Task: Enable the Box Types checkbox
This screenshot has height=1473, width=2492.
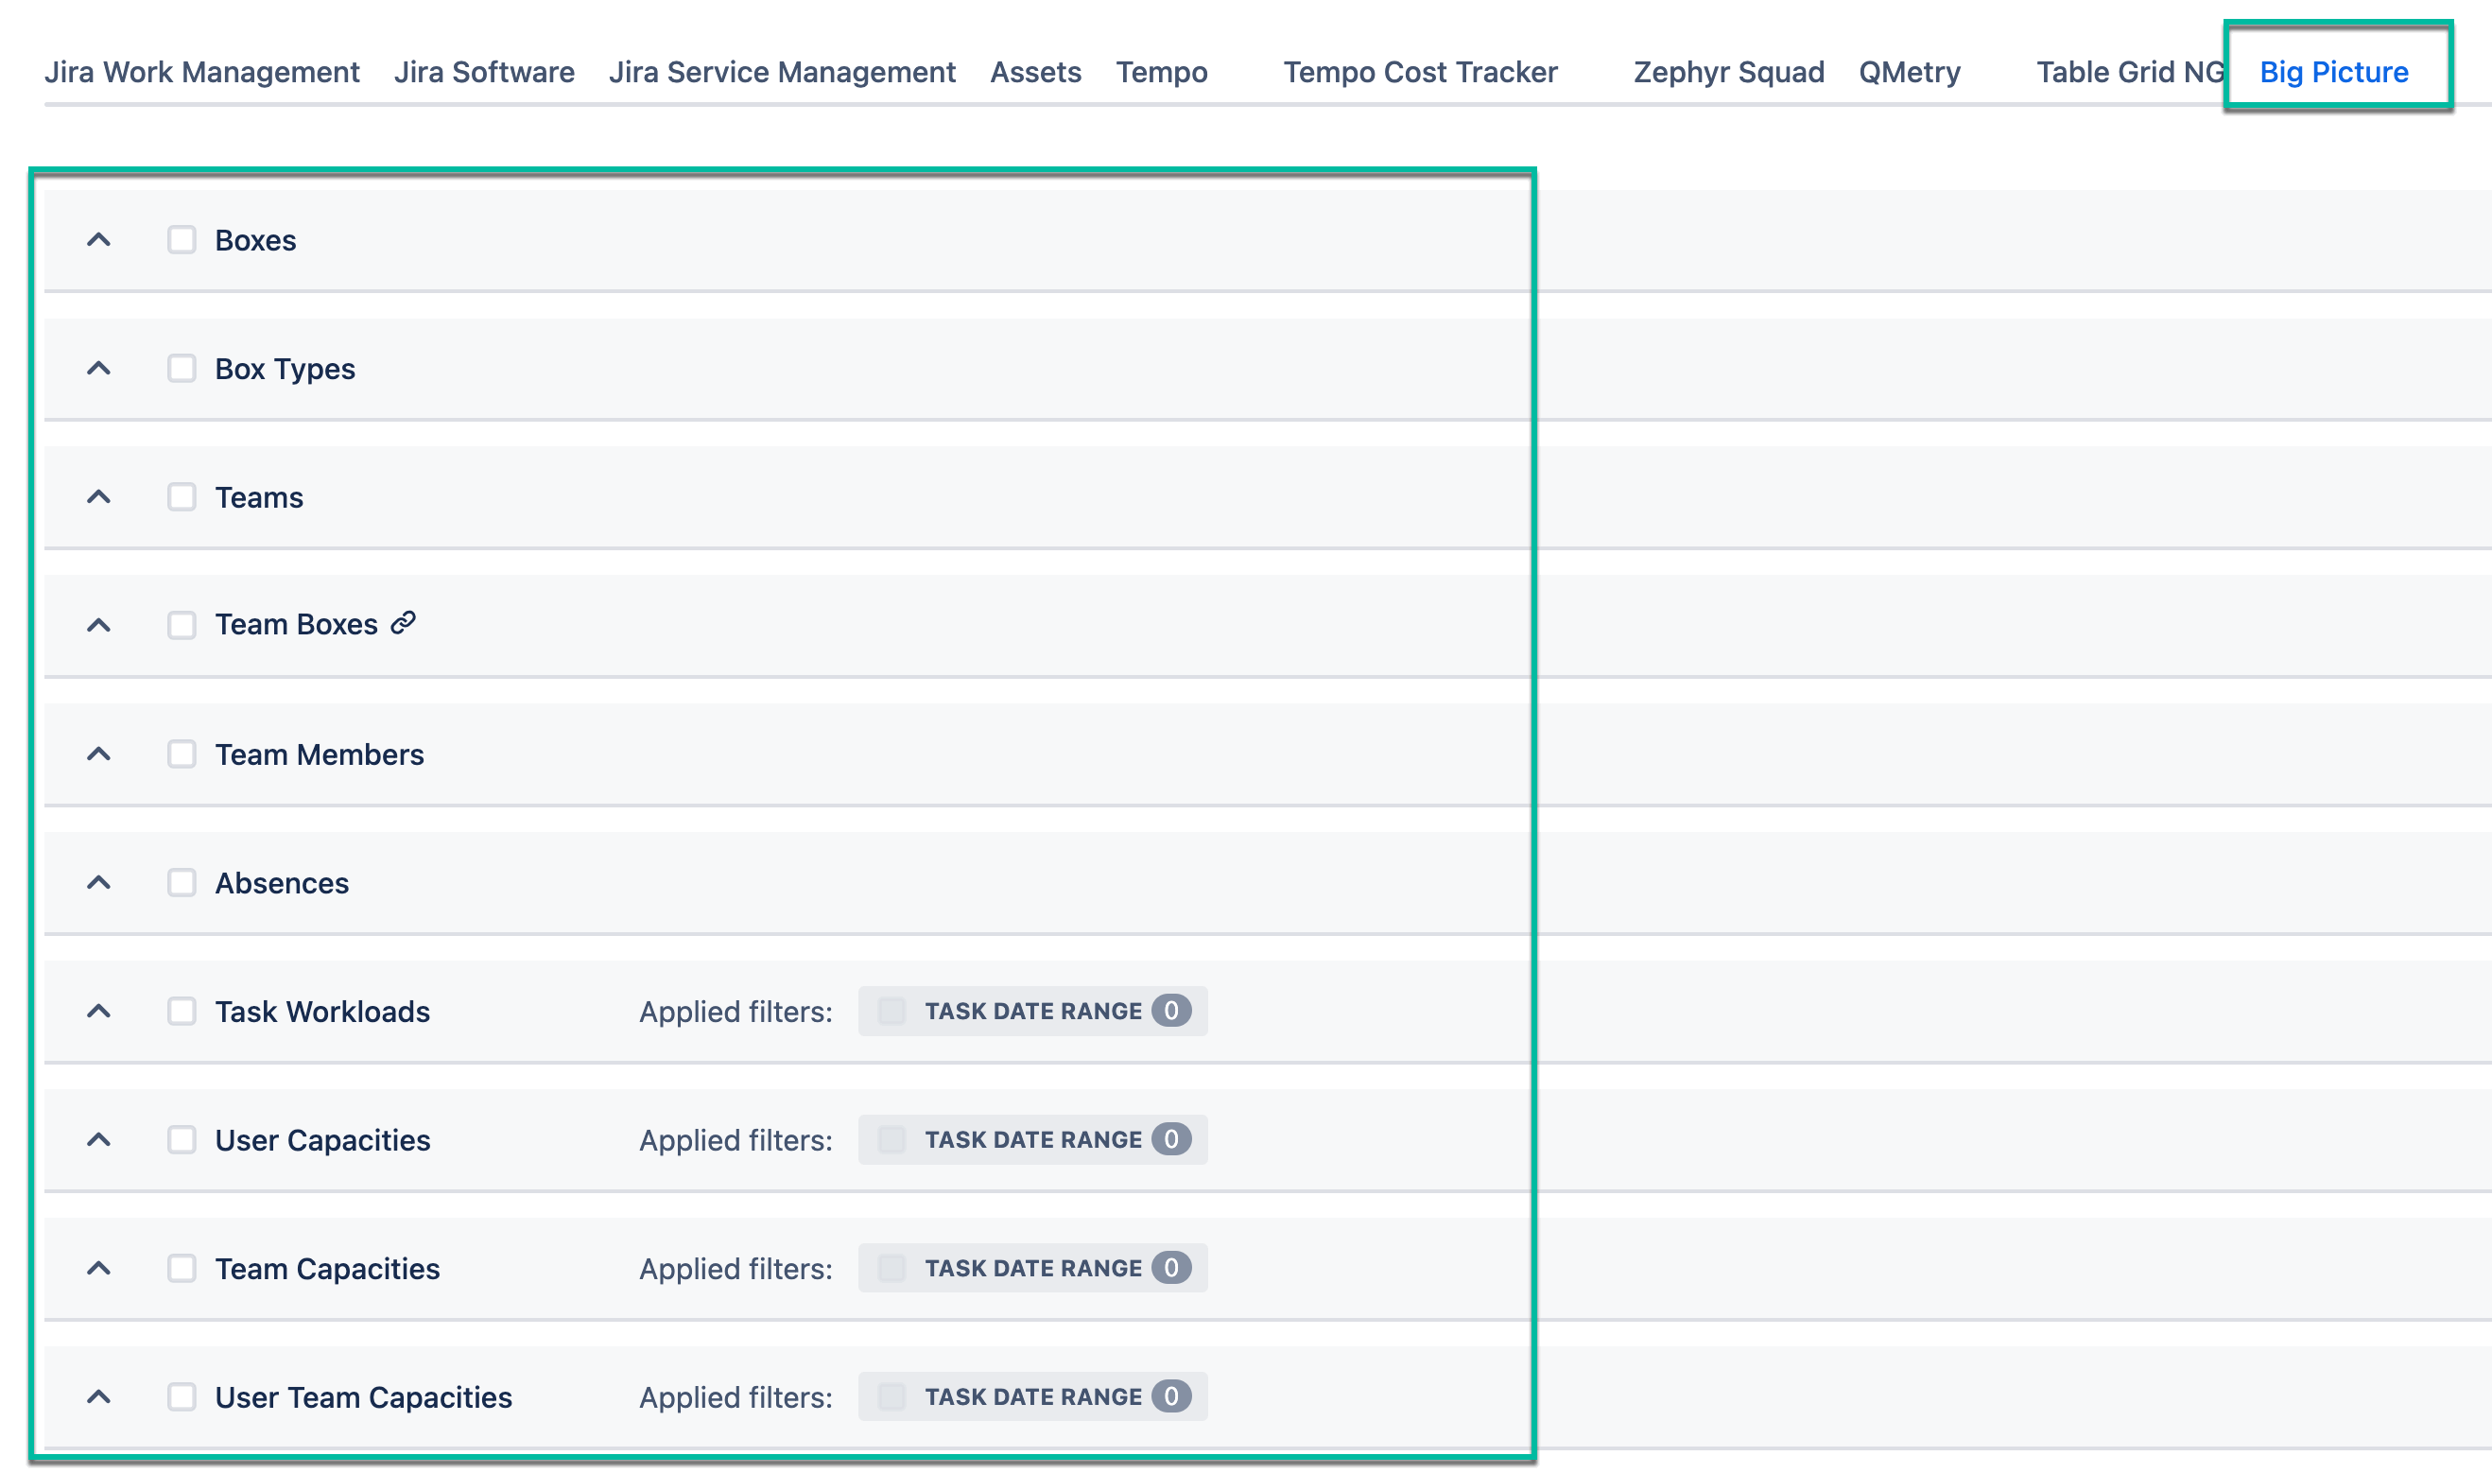Action: [x=181, y=369]
